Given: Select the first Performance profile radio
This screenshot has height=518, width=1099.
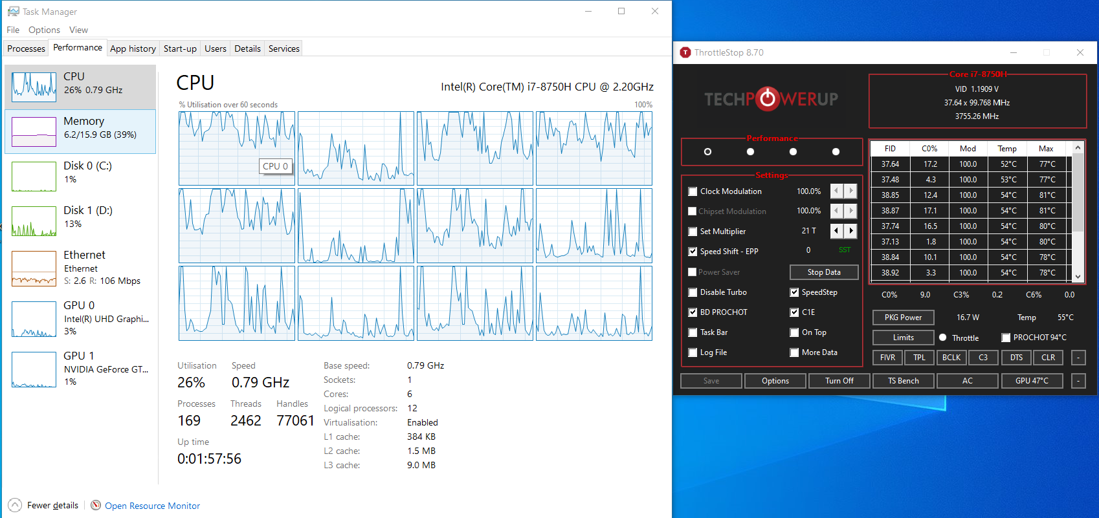Looking at the screenshot, I should pos(707,151).
